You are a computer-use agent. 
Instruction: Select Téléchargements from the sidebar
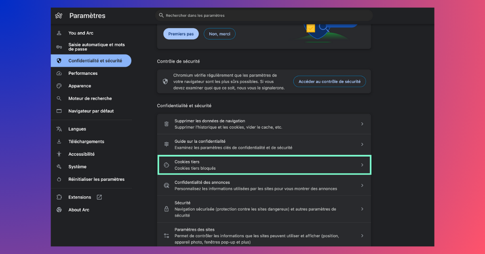pyautogui.click(x=86, y=142)
